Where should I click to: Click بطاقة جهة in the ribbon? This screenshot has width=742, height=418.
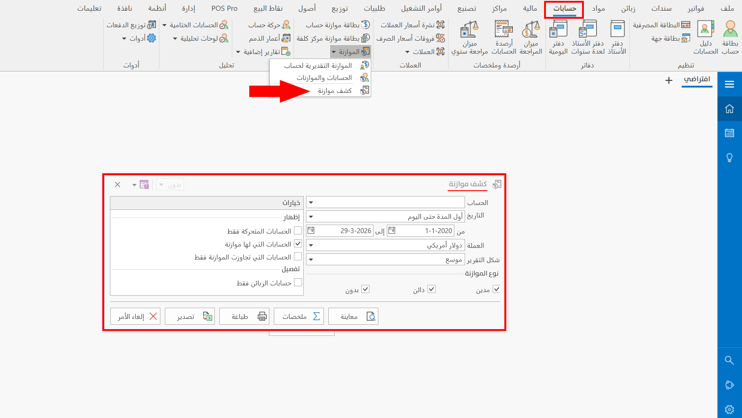(x=671, y=38)
